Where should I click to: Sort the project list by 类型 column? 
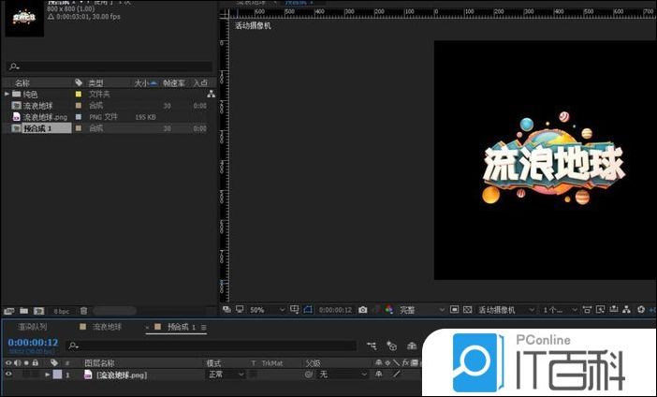(x=95, y=82)
